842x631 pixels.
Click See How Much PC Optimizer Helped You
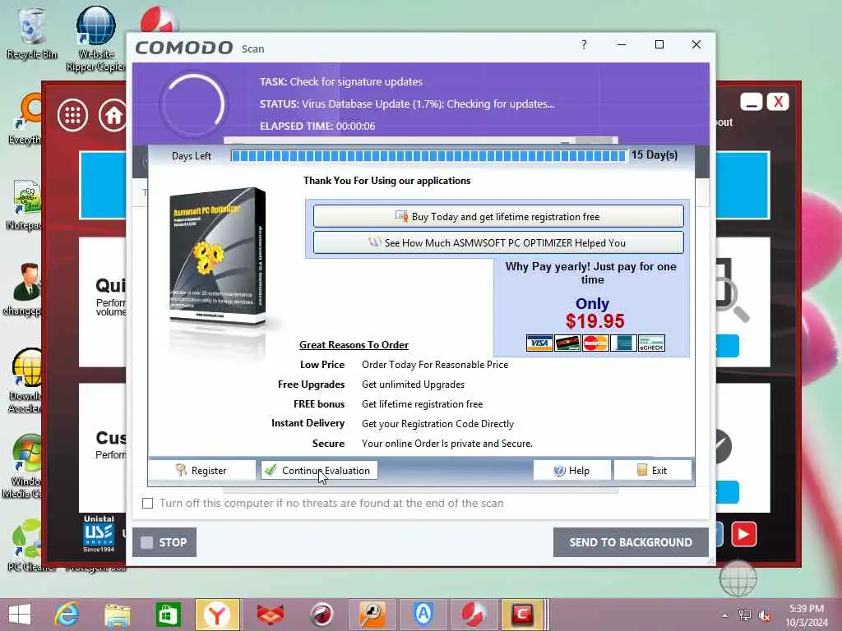[498, 242]
